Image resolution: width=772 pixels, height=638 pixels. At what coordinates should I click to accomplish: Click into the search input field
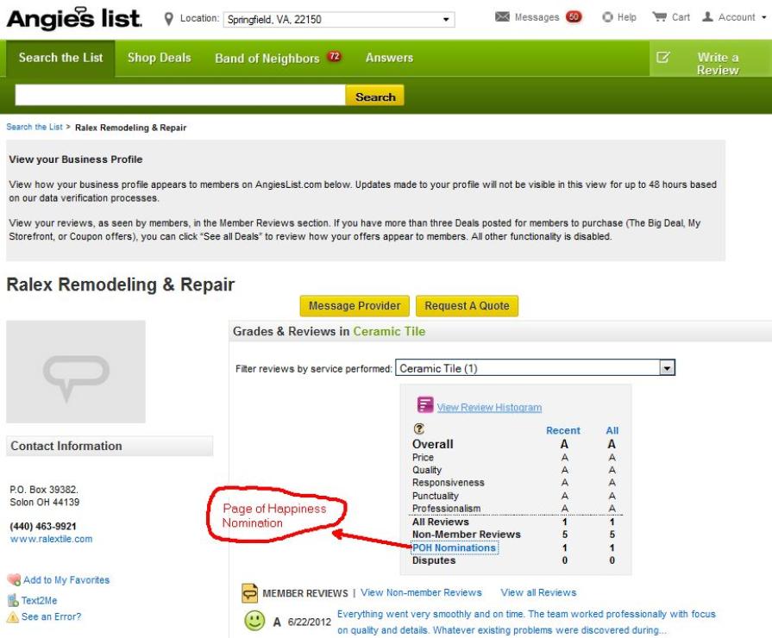179,96
